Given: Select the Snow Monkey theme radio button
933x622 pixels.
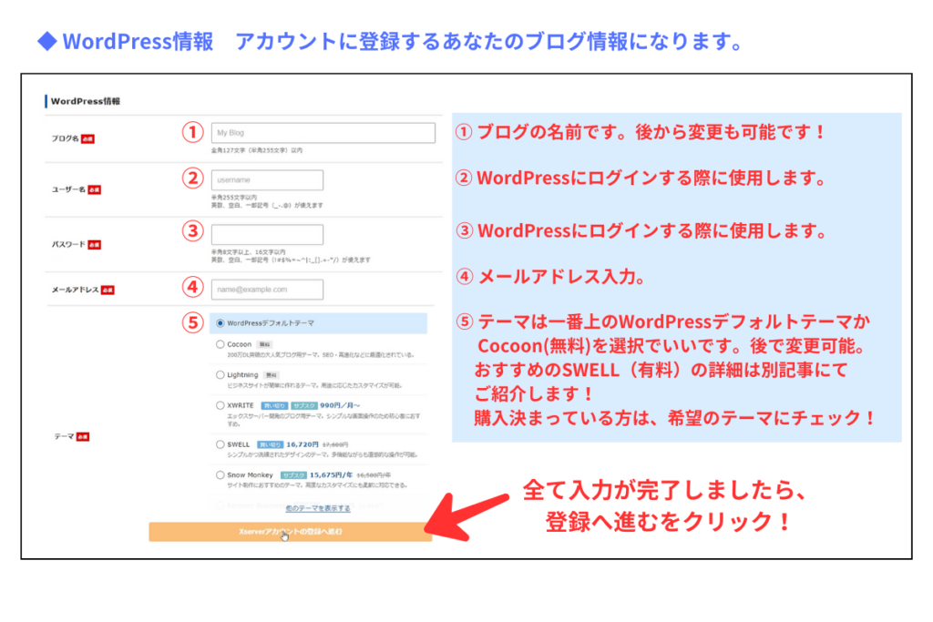Looking at the screenshot, I should pyautogui.click(x=220, y=475).
